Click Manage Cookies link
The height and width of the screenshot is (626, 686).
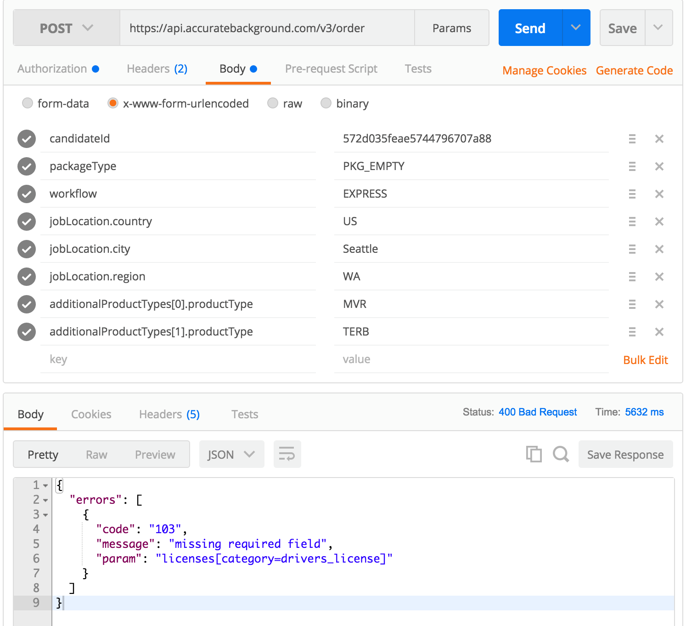tap(545, 70)
